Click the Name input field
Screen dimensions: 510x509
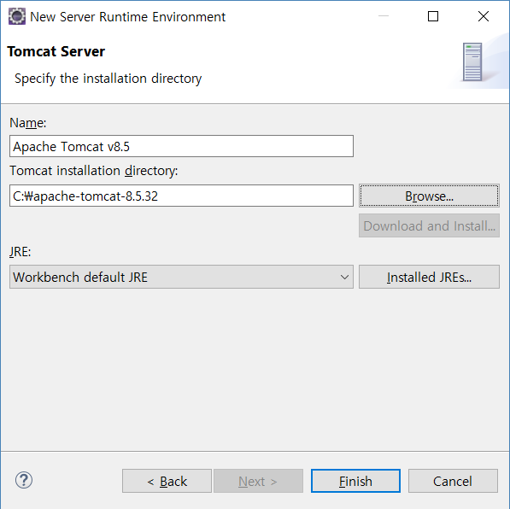181,146
